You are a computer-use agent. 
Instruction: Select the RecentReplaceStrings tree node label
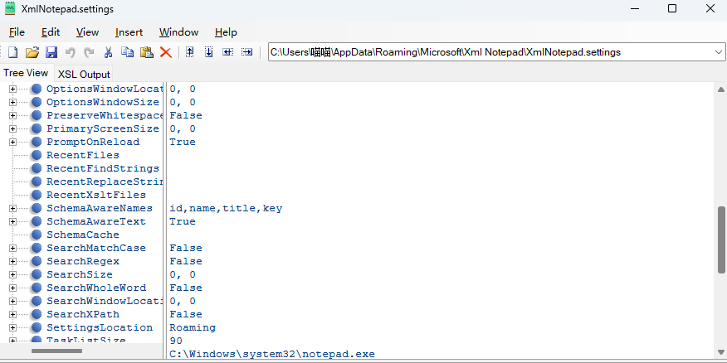[105, 181]
